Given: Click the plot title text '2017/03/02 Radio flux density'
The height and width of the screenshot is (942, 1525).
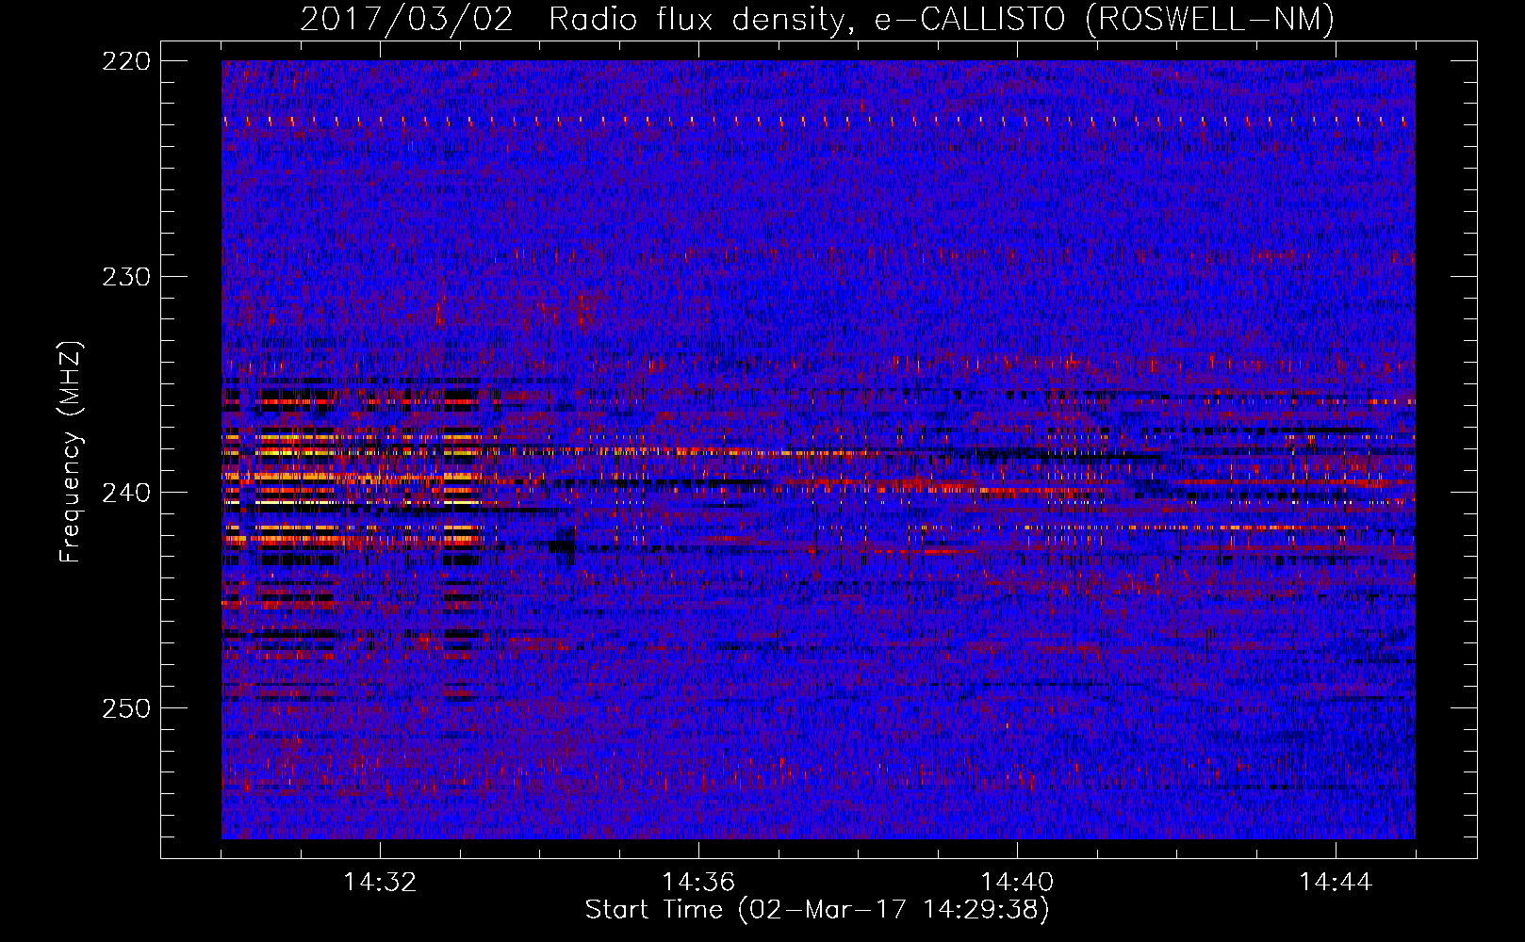Looking at the screenshot, I should pyautogui.click(x=571, y=20).
